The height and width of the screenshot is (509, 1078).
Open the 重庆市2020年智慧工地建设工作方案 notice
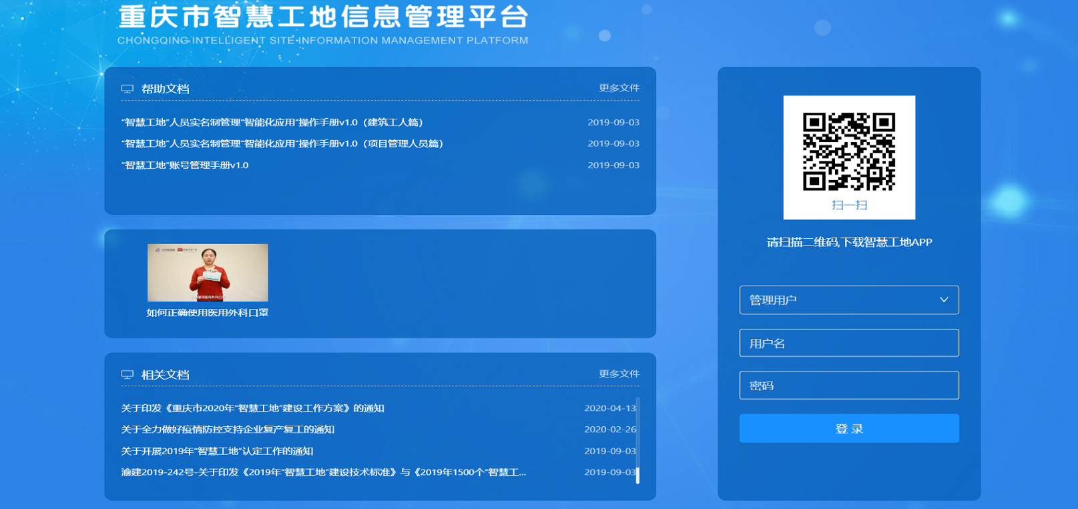pos(252,408)
